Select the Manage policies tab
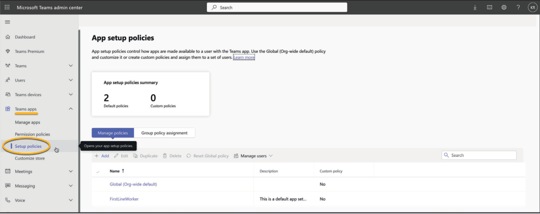 point(113,132)
